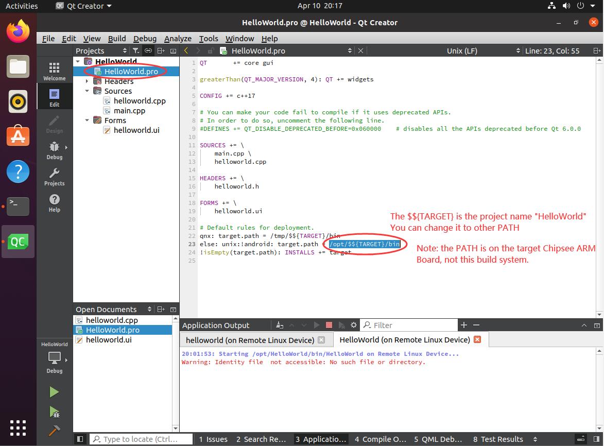Open the File menu

48,39
